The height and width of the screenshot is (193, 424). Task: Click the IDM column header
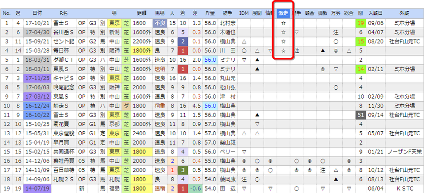[244, 13]
